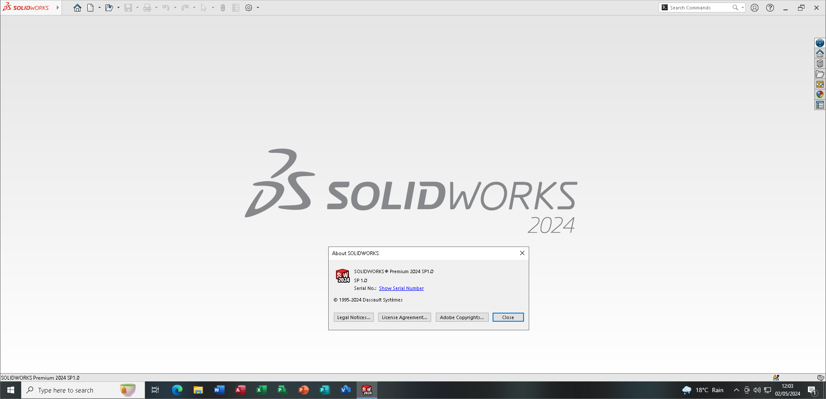826x399 pixels.
Task: Click the Windows taskbar search box
Action: [x=83, y=390]
